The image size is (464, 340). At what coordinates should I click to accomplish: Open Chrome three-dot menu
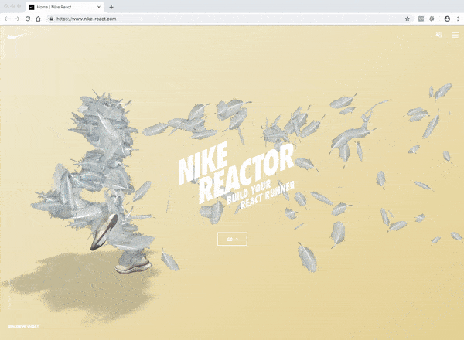coord(458,19)
